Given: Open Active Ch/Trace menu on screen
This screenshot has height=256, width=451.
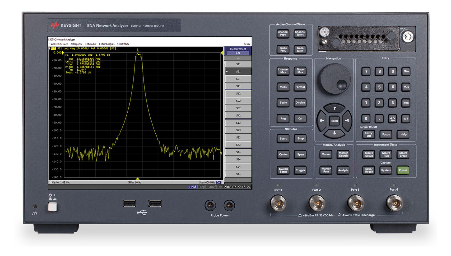Looking at the screenshot, I should (x=58, y=44).
